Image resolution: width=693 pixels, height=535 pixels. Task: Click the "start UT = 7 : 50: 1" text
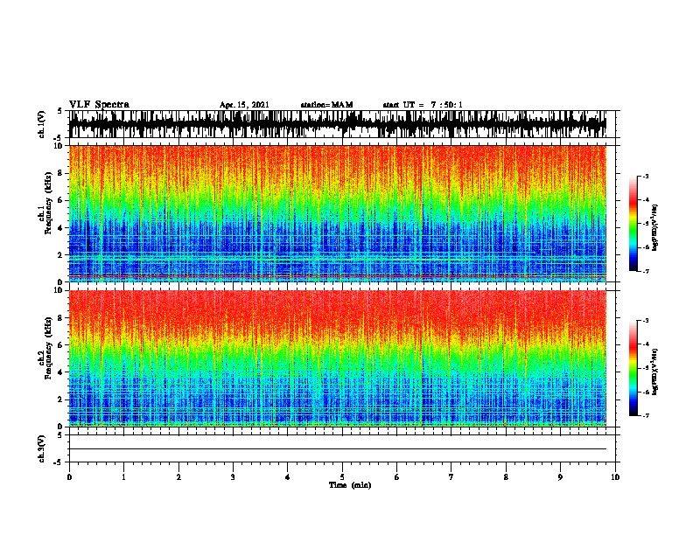(422, 105)
